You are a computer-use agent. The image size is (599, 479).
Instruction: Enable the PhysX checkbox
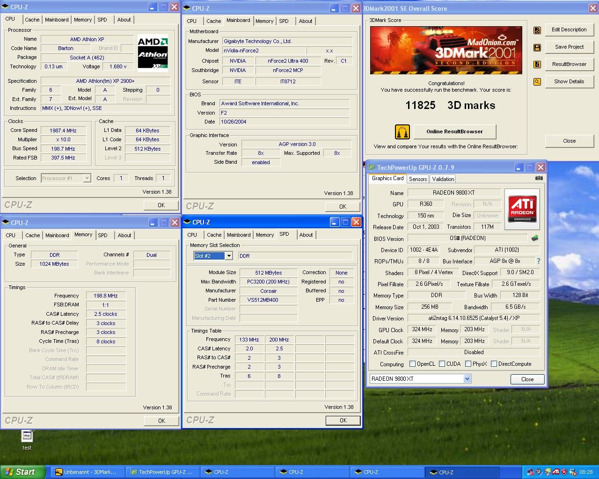[x=468, y=364]
